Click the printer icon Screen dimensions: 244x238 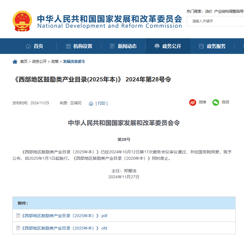(x=91, y=103)
